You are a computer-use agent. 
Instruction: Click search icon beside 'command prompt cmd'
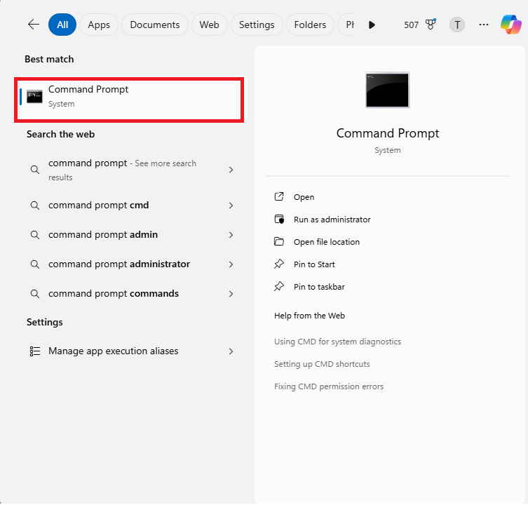[x=35, y=206]
